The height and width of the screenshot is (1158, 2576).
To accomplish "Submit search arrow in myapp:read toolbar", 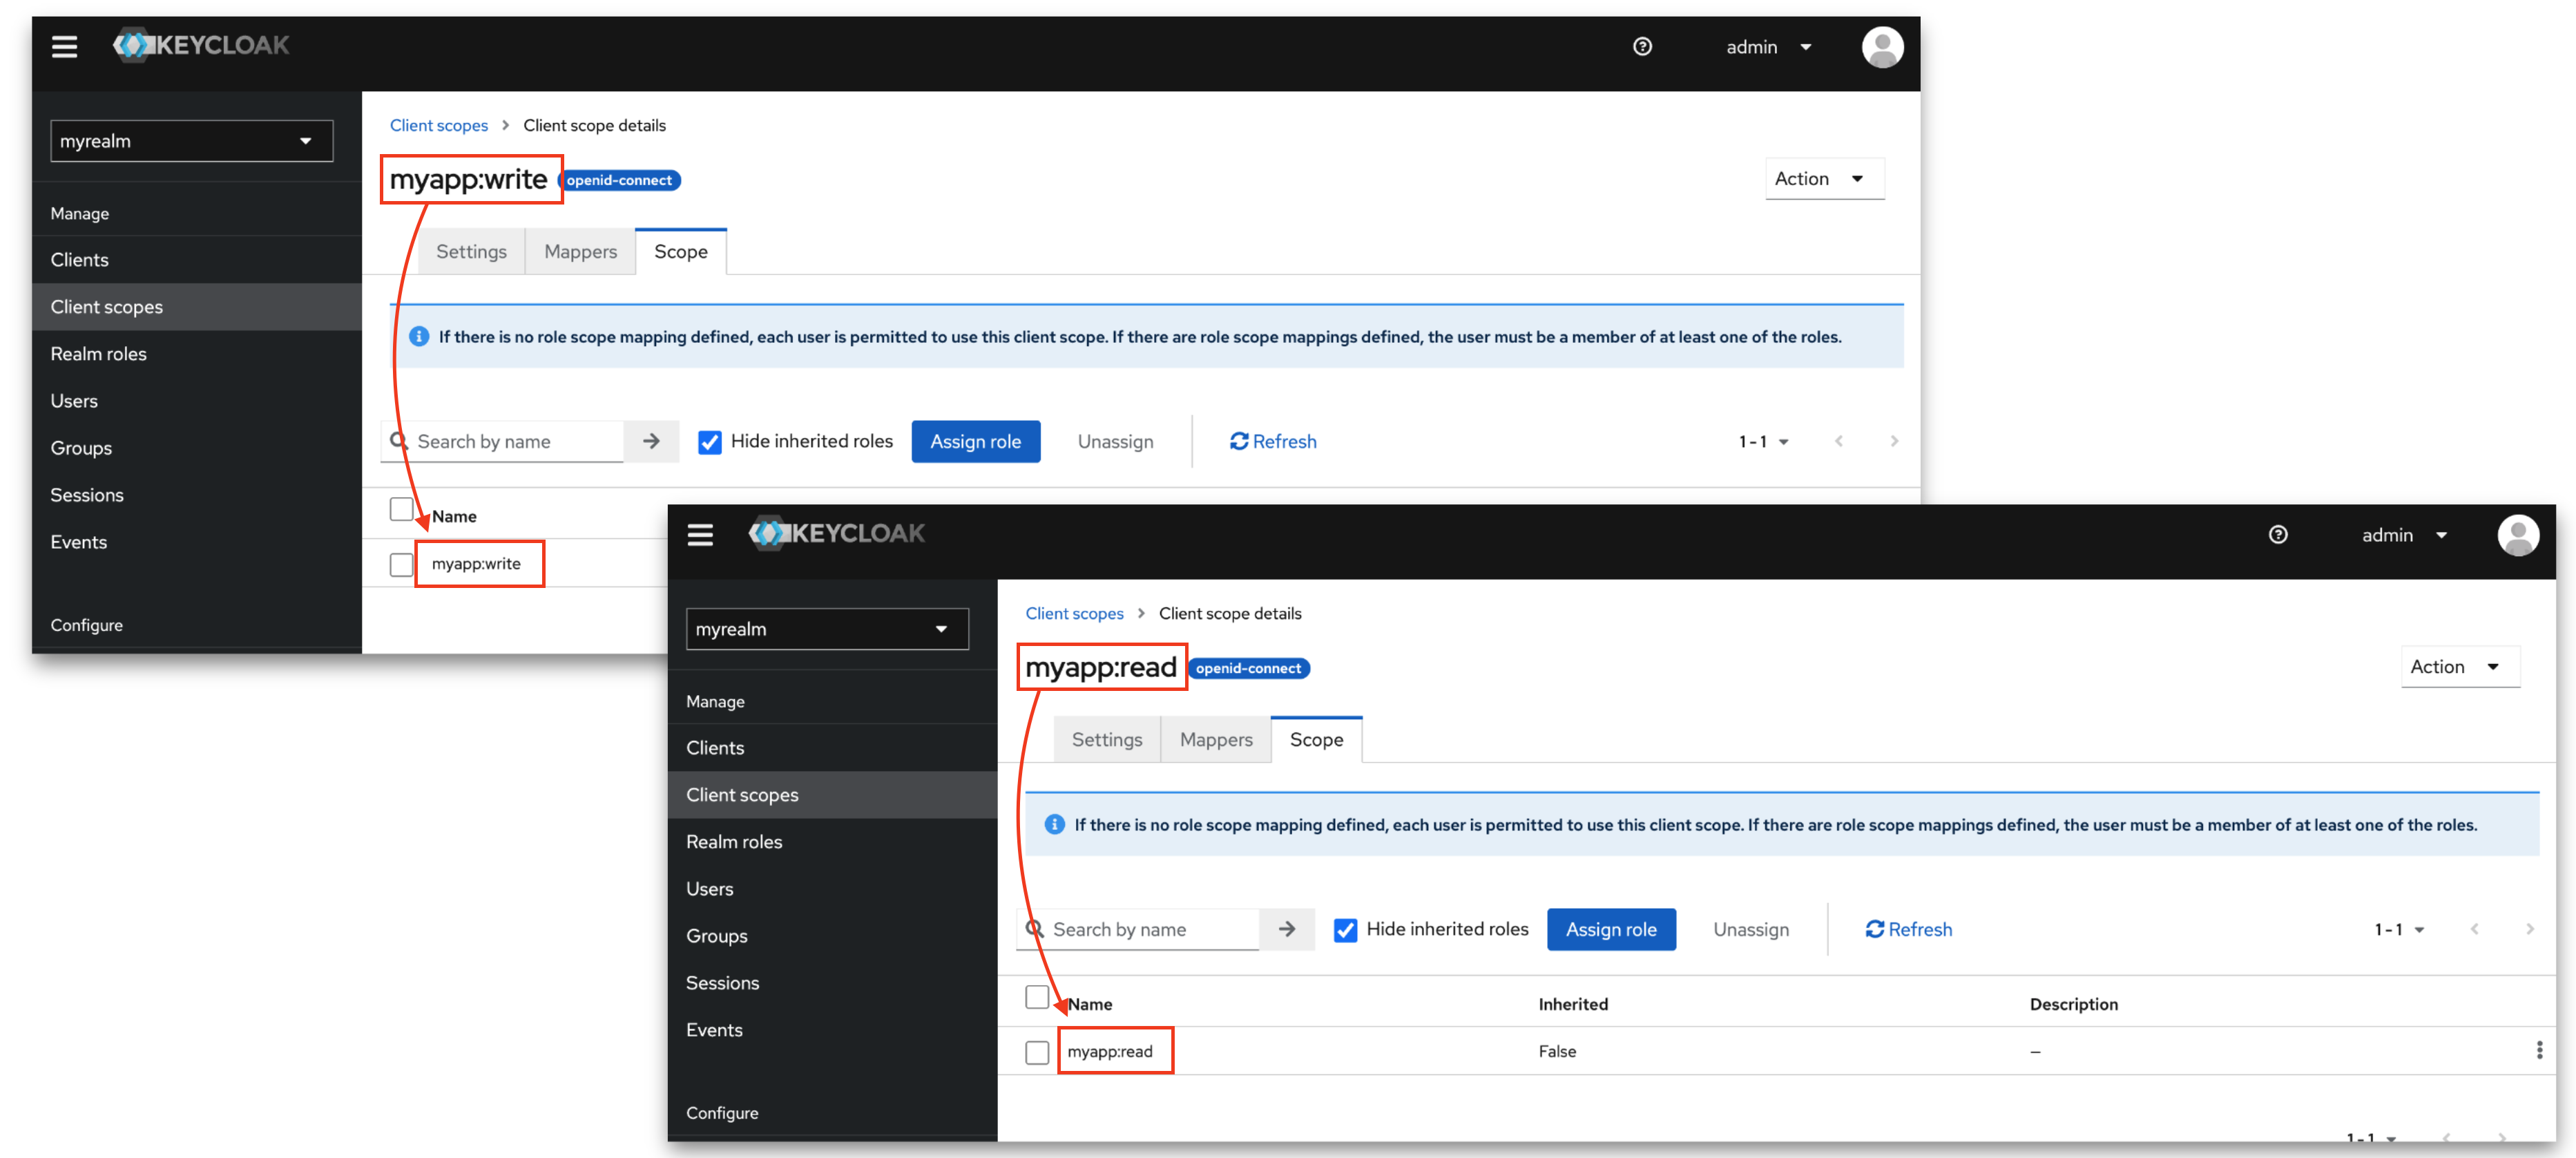I will [1286, 929].
